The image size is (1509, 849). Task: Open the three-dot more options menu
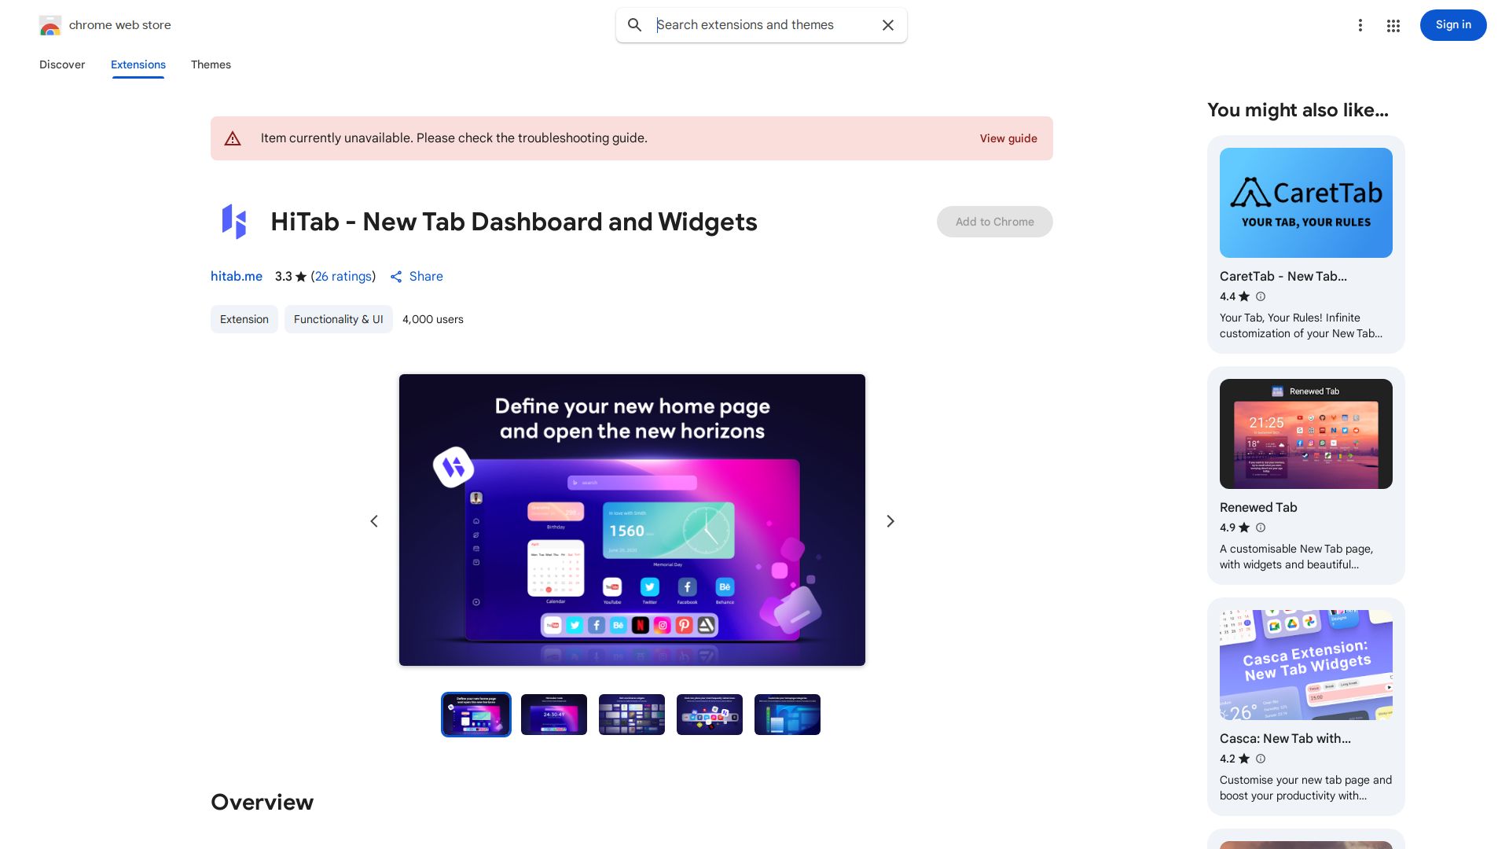click(1360, 25)
